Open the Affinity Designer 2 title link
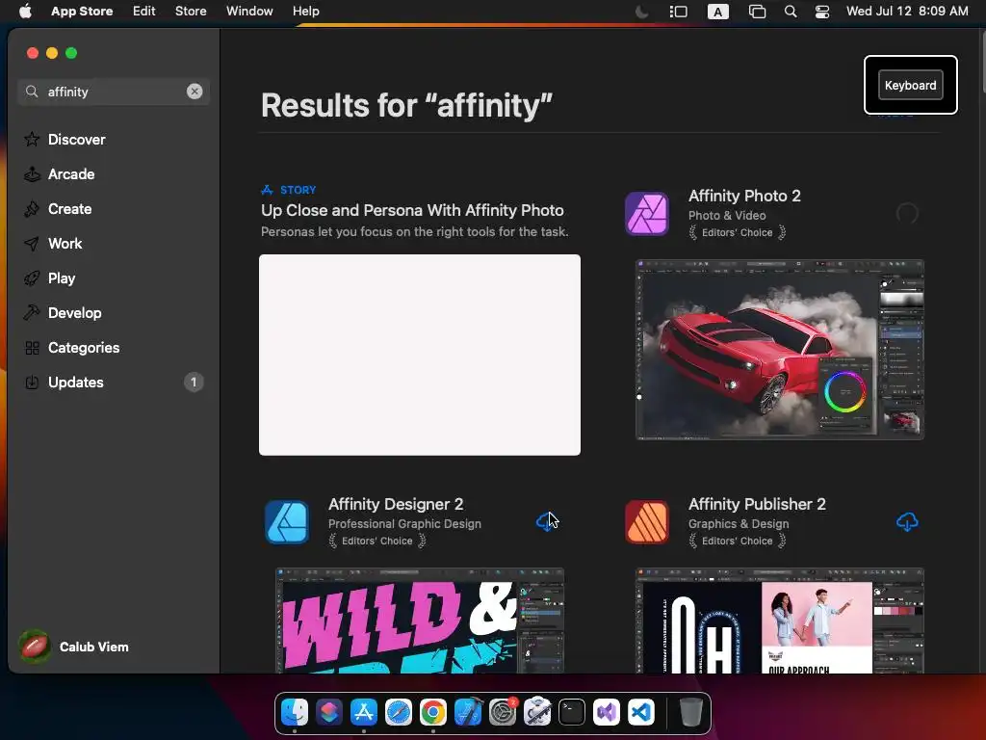 pos(396,504)
